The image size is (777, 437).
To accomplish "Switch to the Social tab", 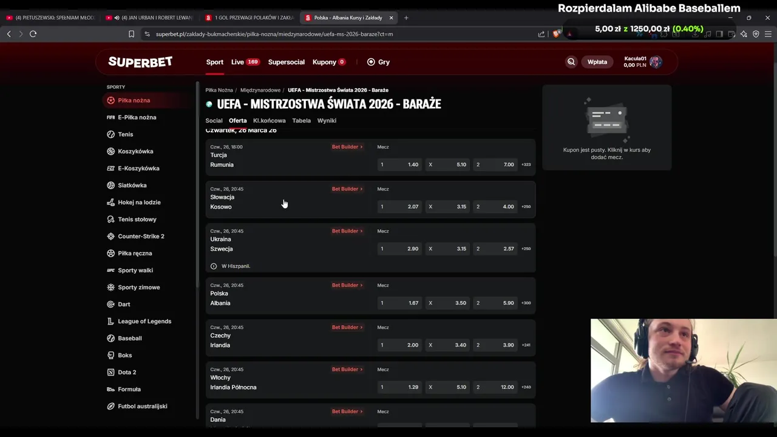I will pos(214,120).
